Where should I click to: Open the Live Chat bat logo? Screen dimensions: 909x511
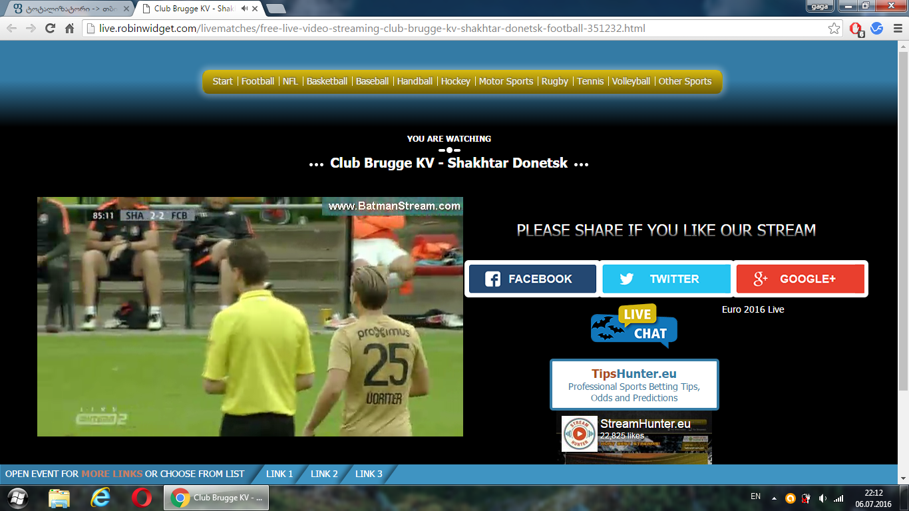(x=634, y=325)
